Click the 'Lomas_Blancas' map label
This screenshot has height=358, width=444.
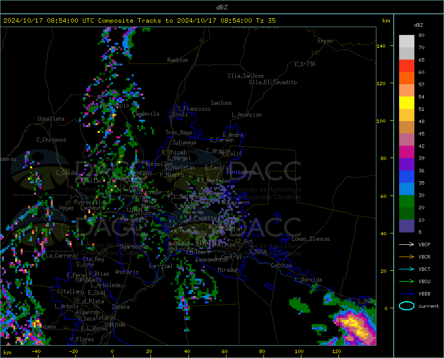311,239
